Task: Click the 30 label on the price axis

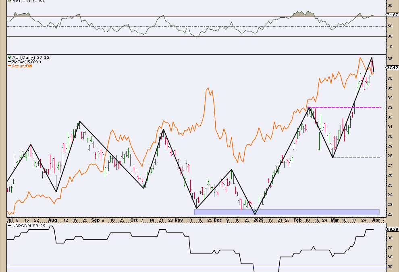Action: pos(390,137)
